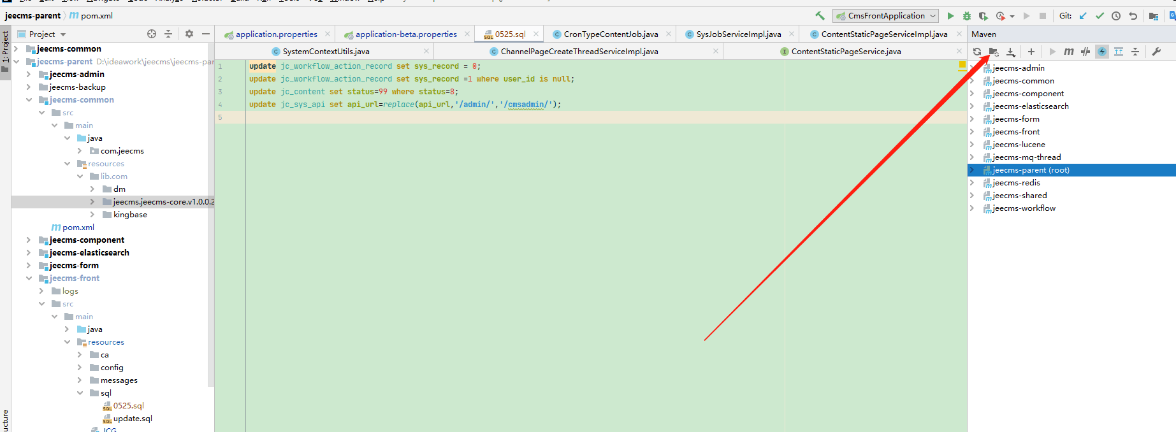1176x432 pixels.
Task: Select pom.xml in Project tree
Action: pyautogui.click(x=72, y=227)
